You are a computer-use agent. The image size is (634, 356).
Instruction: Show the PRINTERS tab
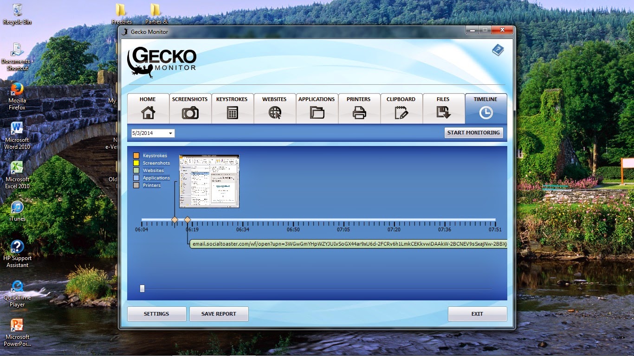359,108
